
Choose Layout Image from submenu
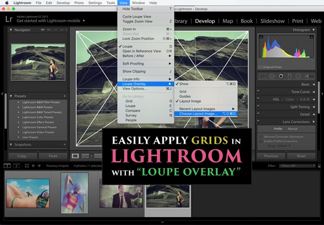[206, 114]
